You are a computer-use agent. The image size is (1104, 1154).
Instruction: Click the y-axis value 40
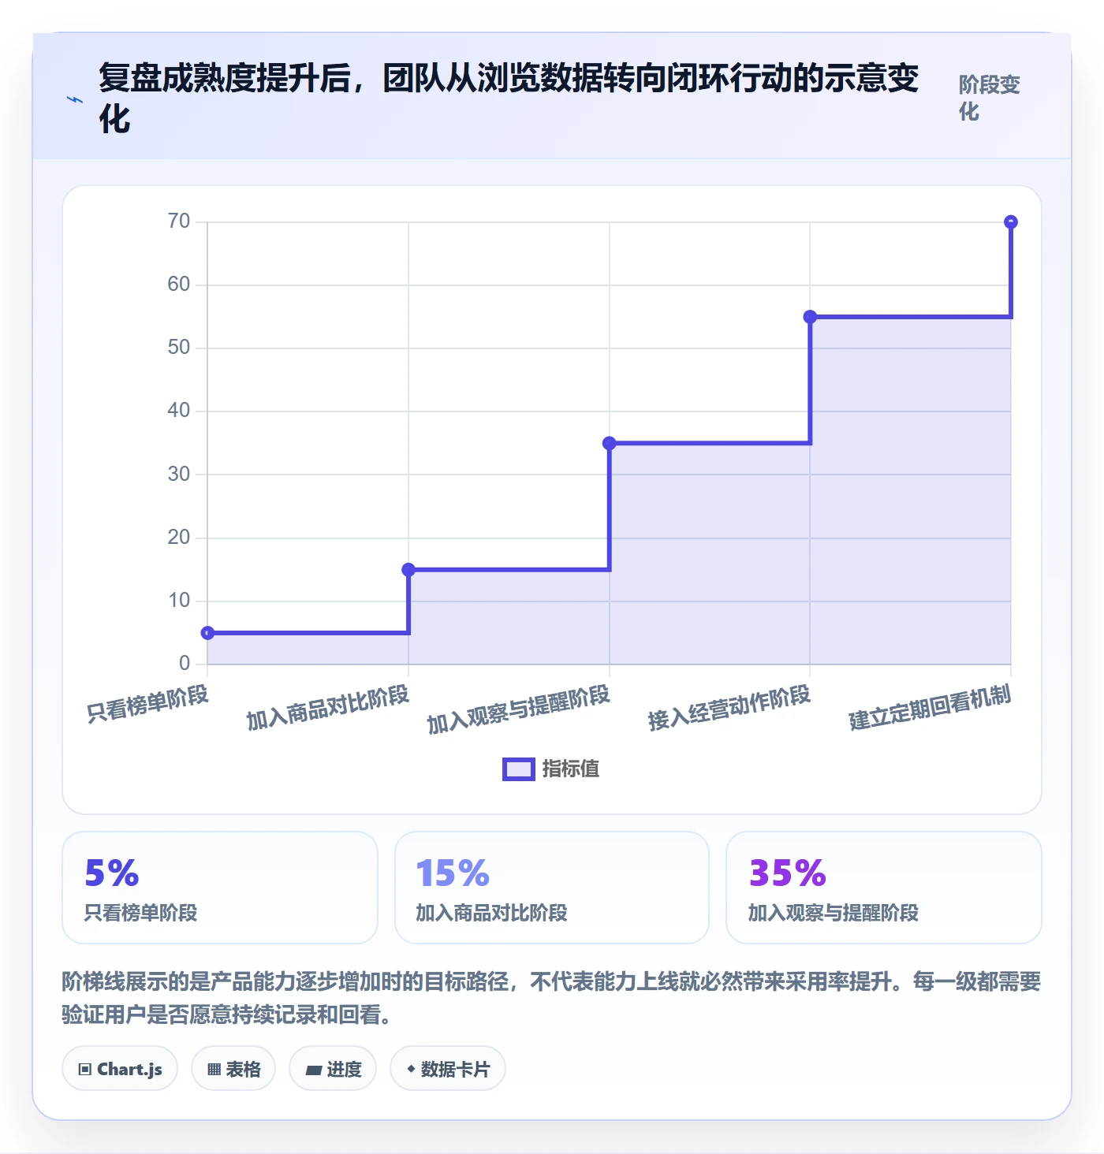(x=179, y=411)
